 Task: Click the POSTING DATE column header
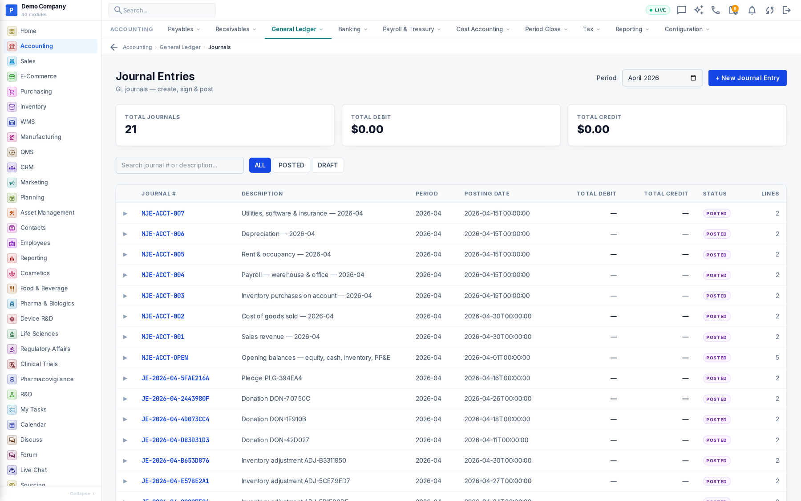[x=487, y=194]
